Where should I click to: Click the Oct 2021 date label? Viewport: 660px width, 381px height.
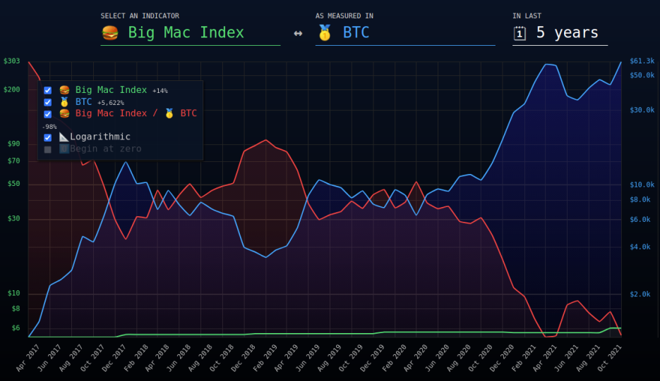[x=609, y=358]
